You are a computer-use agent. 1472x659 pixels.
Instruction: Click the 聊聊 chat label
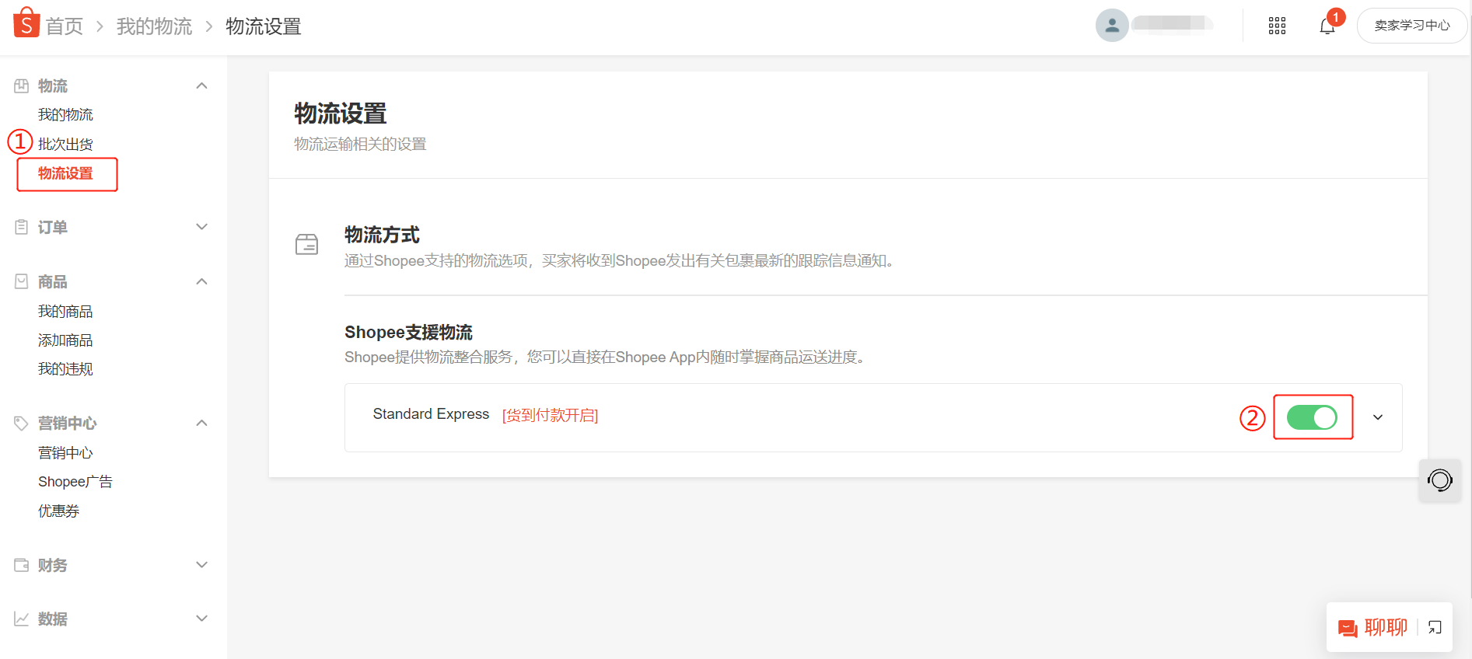tap(1386, 627)
